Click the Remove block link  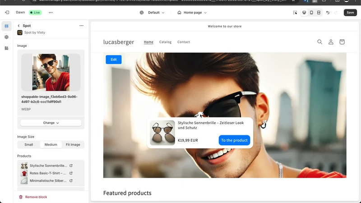36,197
